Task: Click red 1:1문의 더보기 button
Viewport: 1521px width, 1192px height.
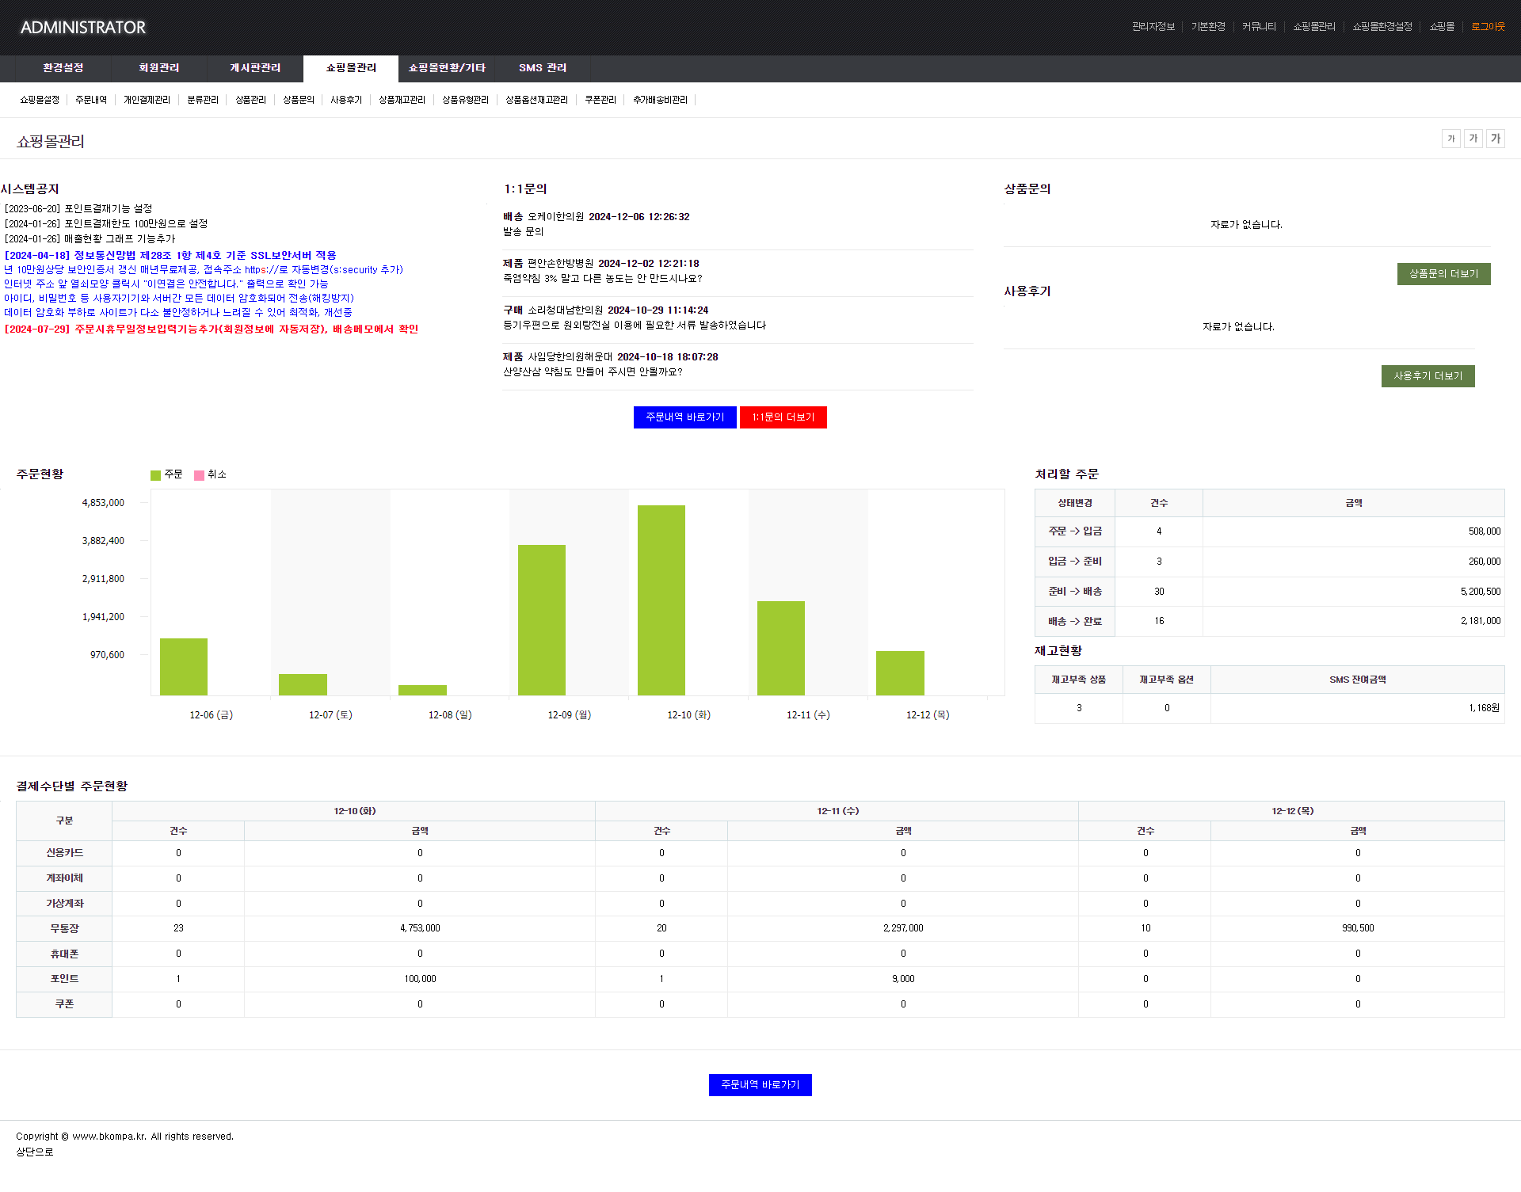Action: [x=783, y=417]
